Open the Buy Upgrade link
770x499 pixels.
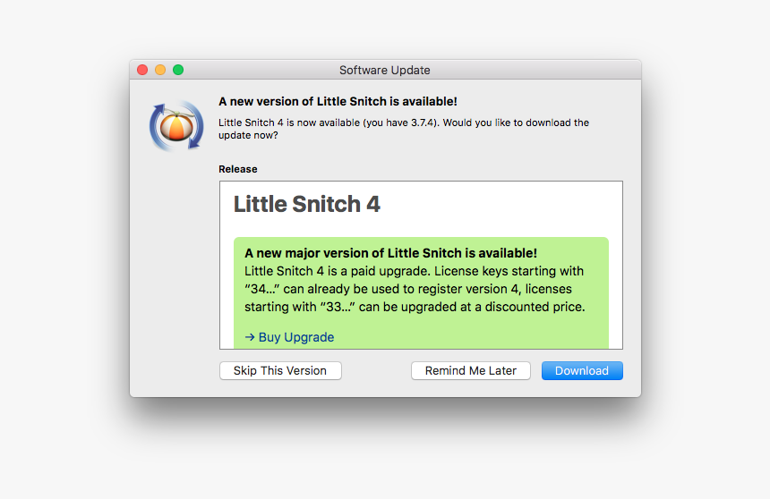[290, 337]
